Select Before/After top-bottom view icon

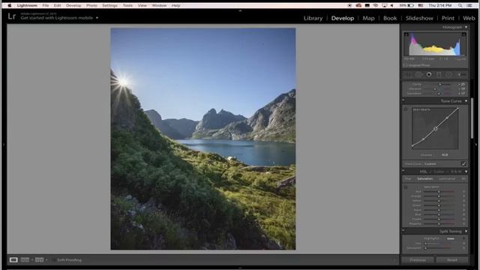point(39,260)
